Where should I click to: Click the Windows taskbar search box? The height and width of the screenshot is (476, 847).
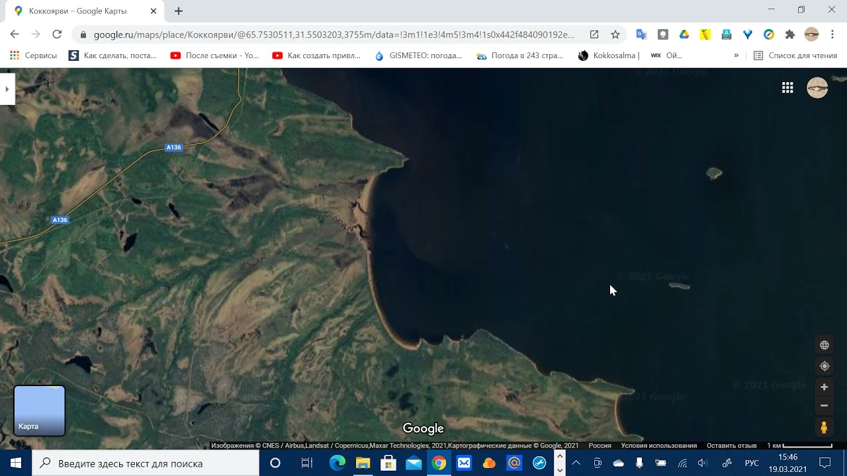(146, 463)
